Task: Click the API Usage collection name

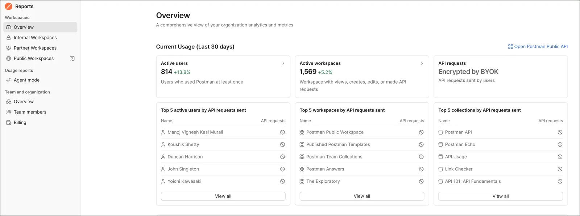Action: click(456, 157)
